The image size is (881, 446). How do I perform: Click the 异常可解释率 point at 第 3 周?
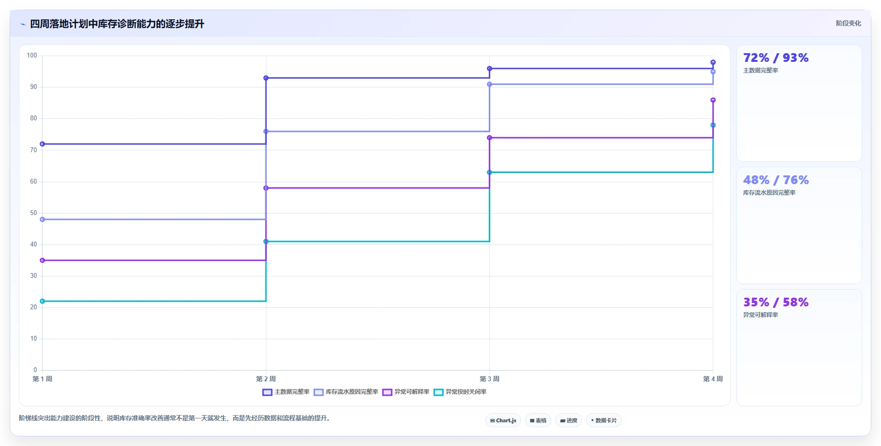pos(489,138)
